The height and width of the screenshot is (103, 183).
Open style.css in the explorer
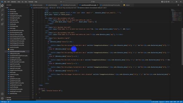pyautogui.click(x=12, y=77)
